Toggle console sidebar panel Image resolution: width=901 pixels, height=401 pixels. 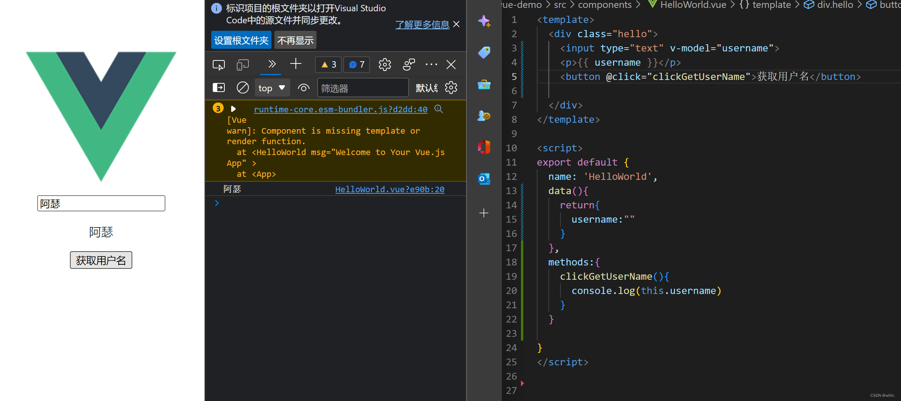pos(219,88)
